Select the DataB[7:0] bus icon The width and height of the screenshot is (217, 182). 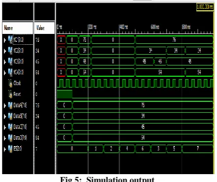pos(10,116)
